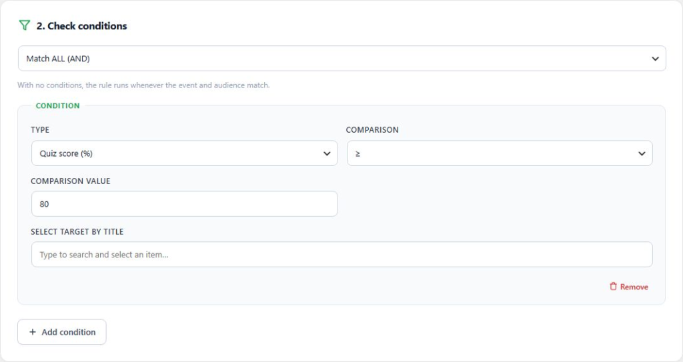Open the comparison operator dropdown

[500, 153]
